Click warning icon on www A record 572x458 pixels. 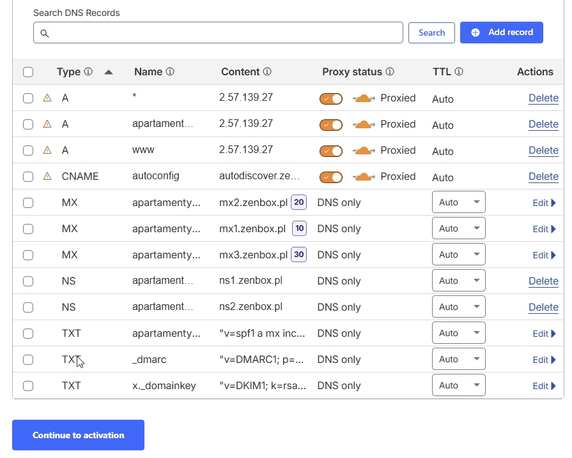click(x=47, y=151)
